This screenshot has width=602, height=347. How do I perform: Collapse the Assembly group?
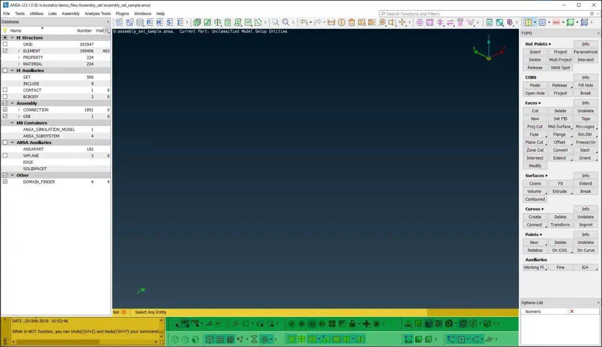[12, 103]
